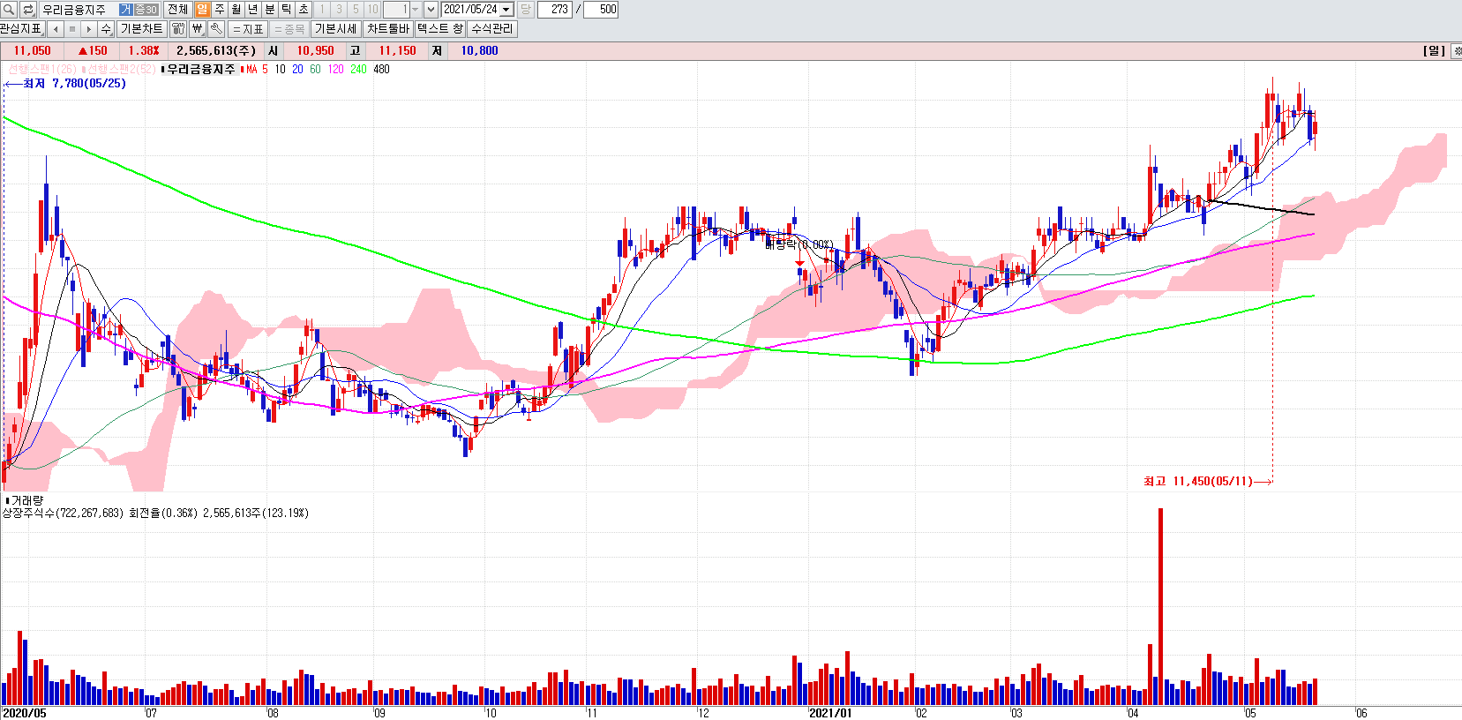Click the 우리금융지주 chart legend label

point(201,69)
